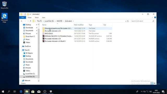Click the Properties quick access icon
167x94 pixels.
tap(25, 14)
